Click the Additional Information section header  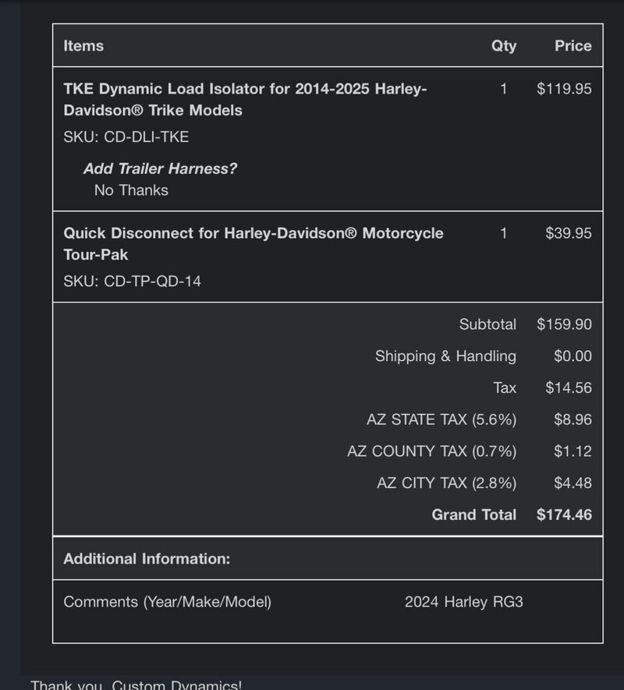[147, 559]
